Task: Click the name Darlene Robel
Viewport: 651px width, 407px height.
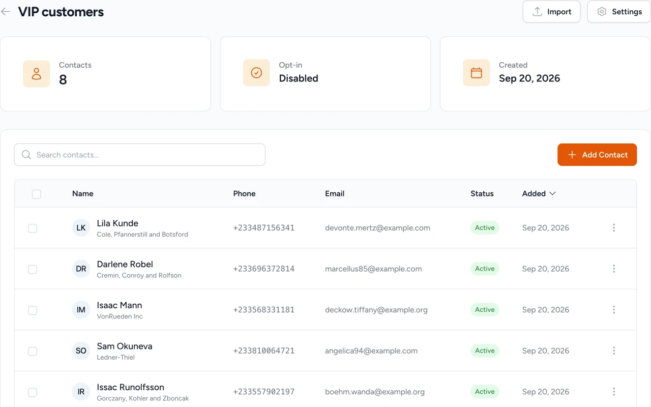Action: 125,264
